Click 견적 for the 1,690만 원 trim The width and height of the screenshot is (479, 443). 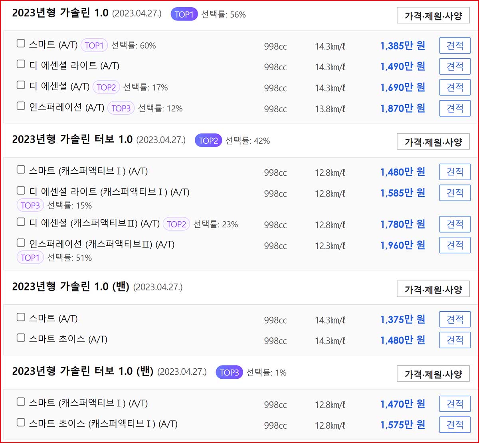(x=455, y=87)
